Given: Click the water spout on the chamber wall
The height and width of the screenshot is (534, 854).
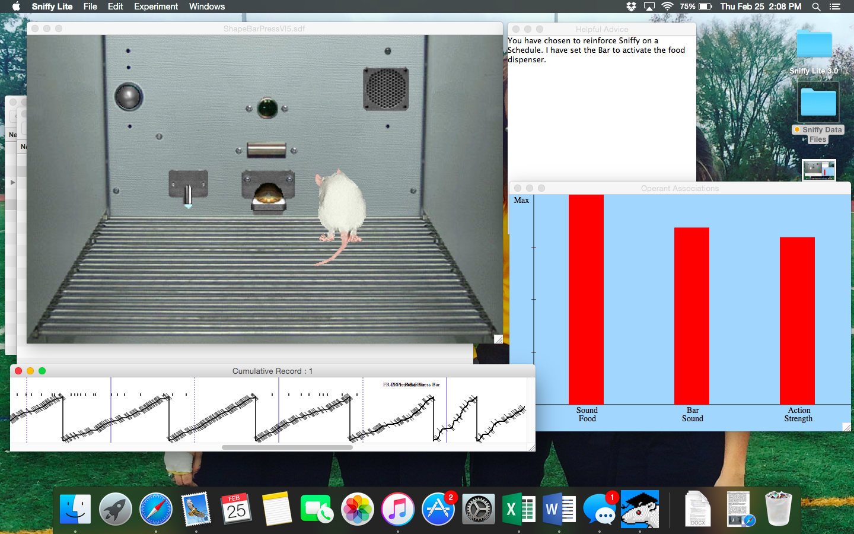Looking at the screenshot, I should pyautogui.click(x=188, y=194).
